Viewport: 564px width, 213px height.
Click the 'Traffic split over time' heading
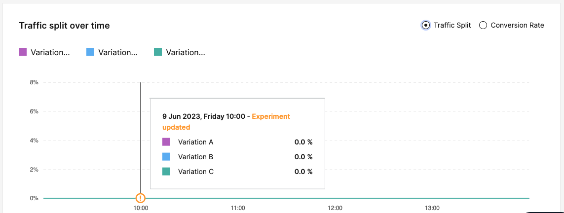pyautogui.click(x=64, y=26)
